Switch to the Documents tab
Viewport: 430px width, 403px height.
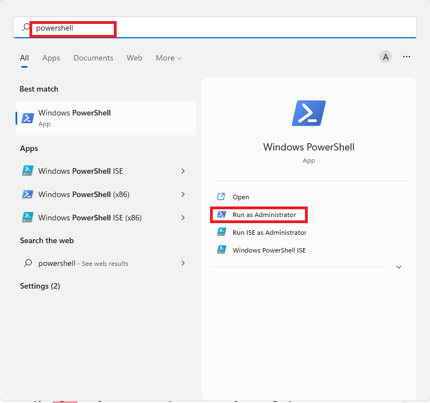pos(93,58)
